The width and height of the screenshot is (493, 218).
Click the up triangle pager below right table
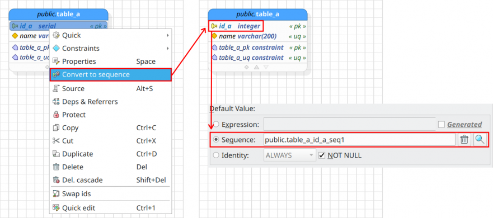tap(256, 67)
